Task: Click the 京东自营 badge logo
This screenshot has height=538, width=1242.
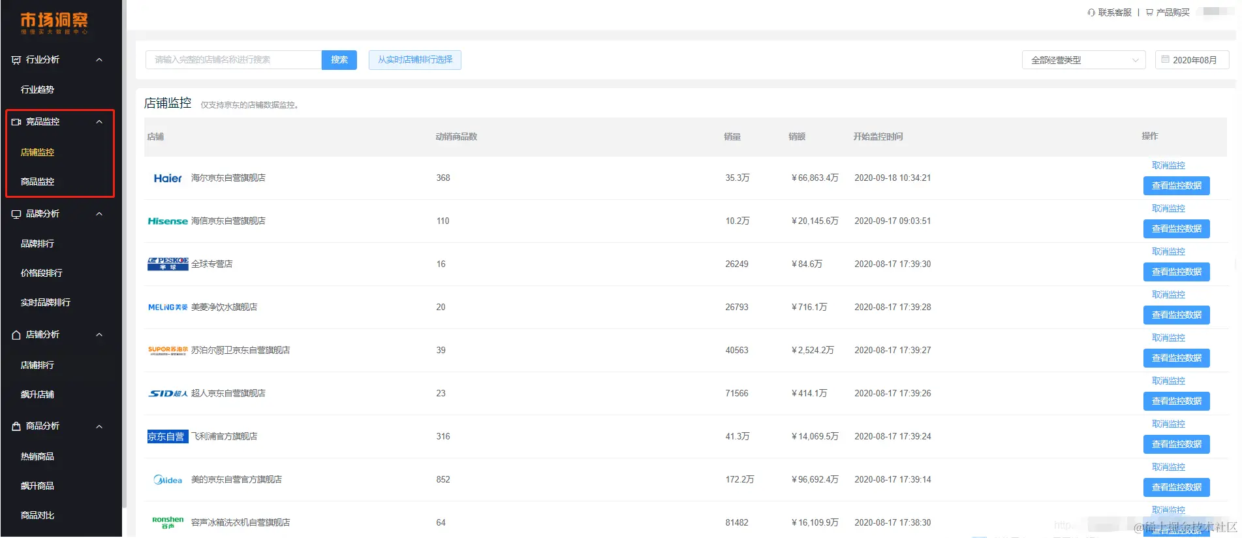Action: [x=168, y=437]
